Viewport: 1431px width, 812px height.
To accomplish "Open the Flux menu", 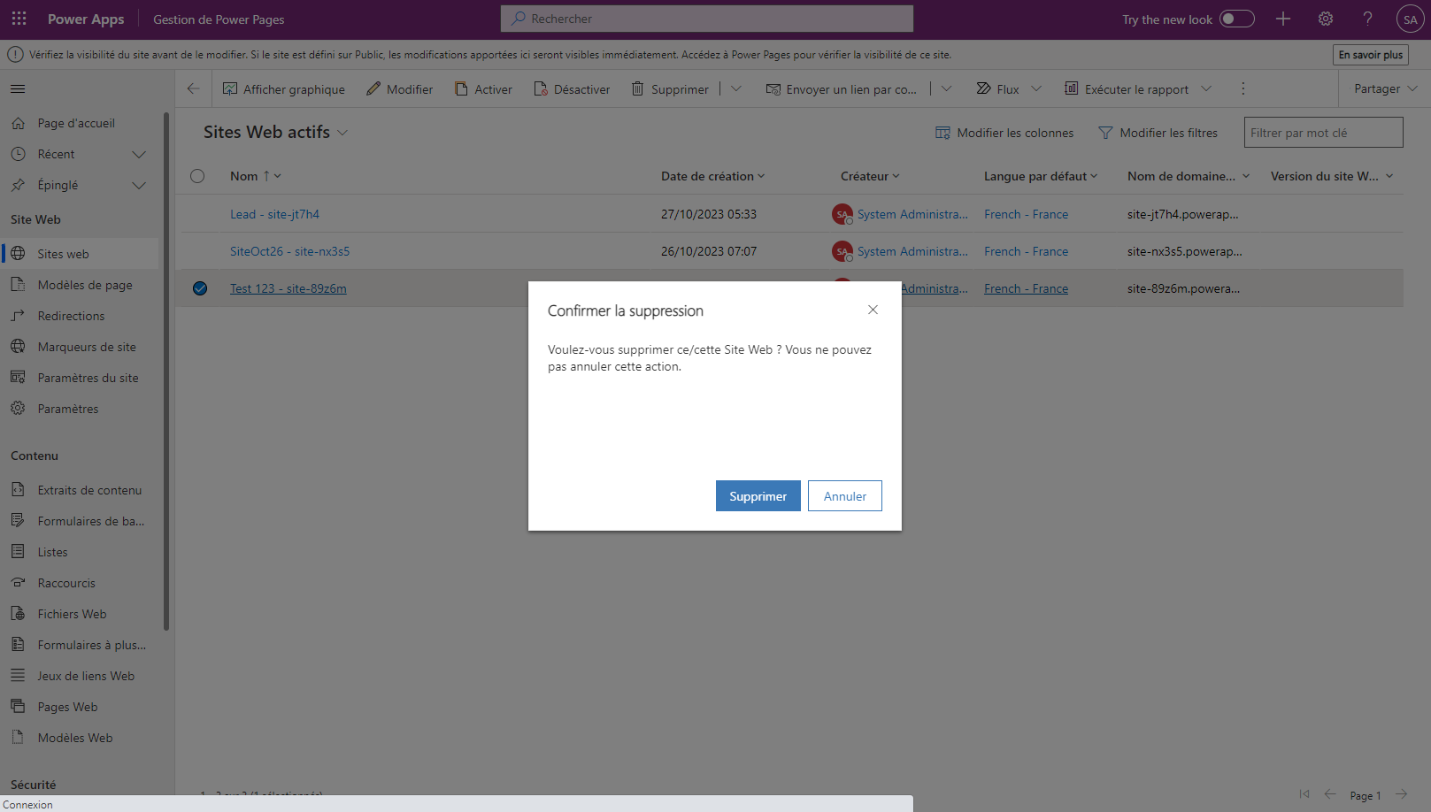I will [1009, 88].
